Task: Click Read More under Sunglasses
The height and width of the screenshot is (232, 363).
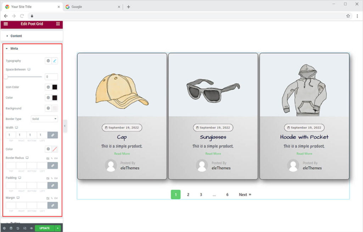Action: pyautogui.click(x=213, y=154)
